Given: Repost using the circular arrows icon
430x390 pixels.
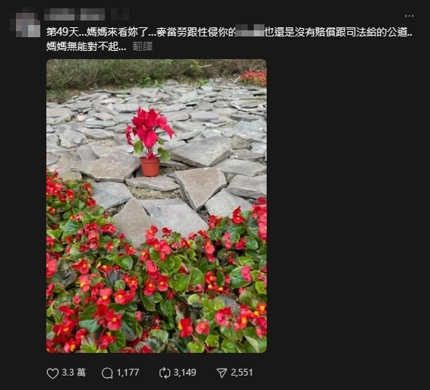Looking at the screenshot, I should (x=165, y=373).
